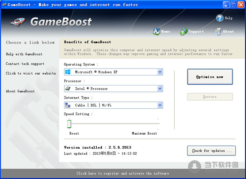Open Help with GameBoost link
Viewport: 246px width, 179px height.
point(24,54)
